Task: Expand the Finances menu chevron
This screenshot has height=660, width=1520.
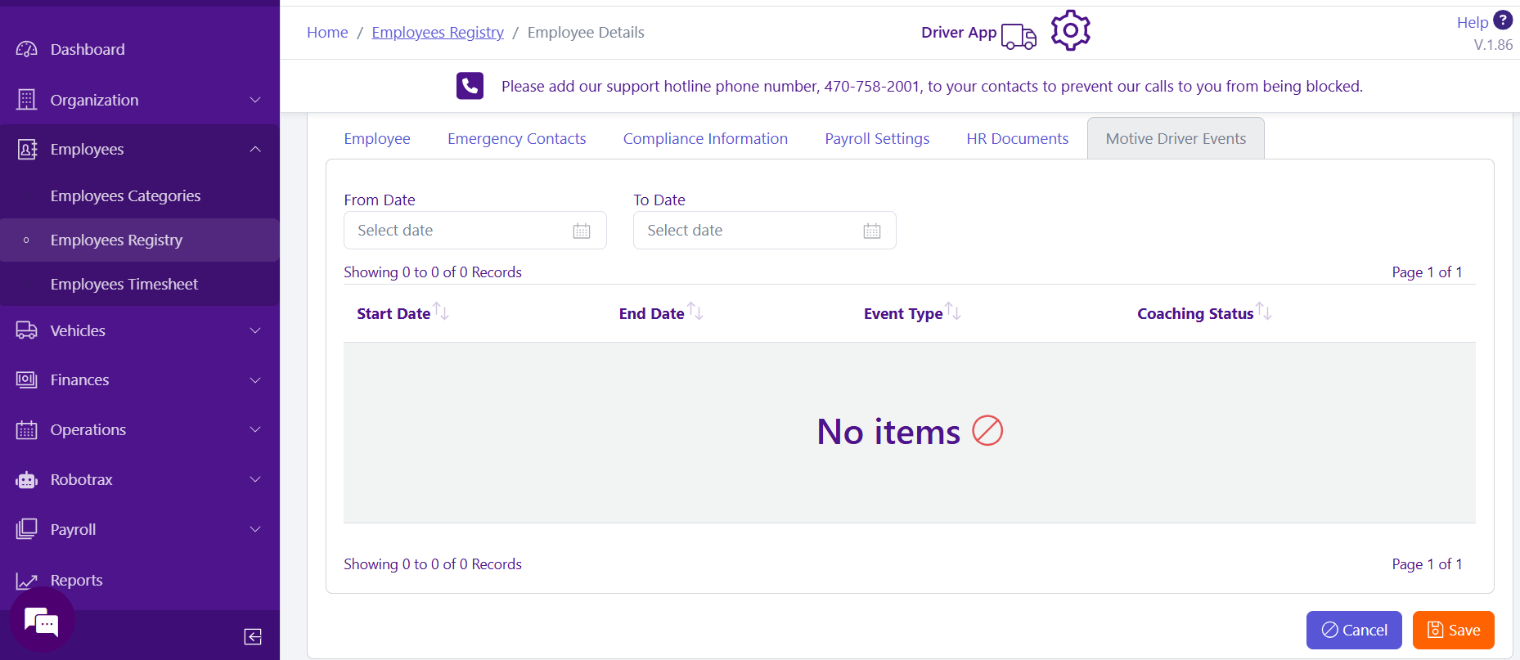Action: click(x=255, y=380)
